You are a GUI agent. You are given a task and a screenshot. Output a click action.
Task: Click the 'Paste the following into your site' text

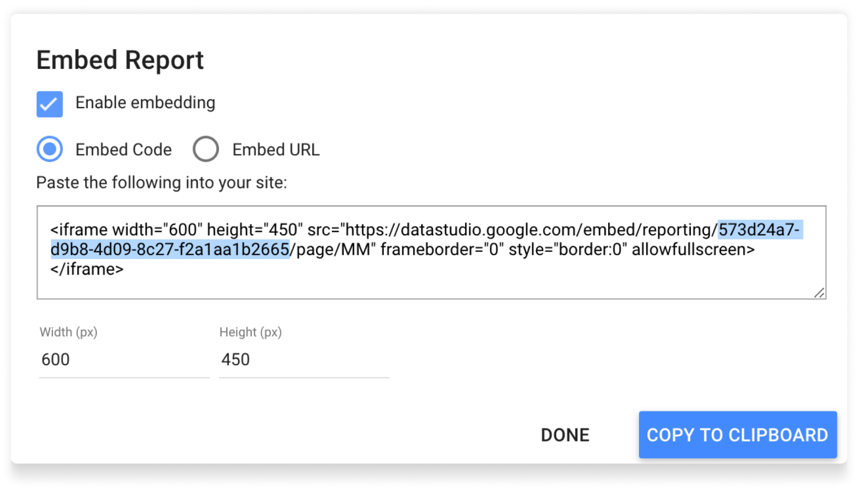(162, 182)
